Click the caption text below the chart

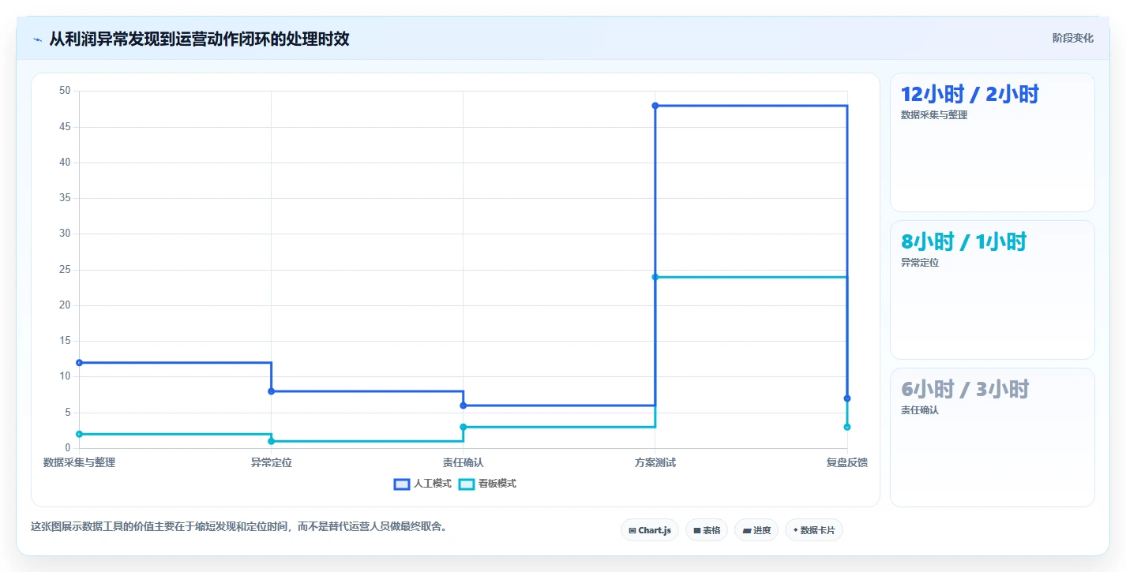click(238, 526)
